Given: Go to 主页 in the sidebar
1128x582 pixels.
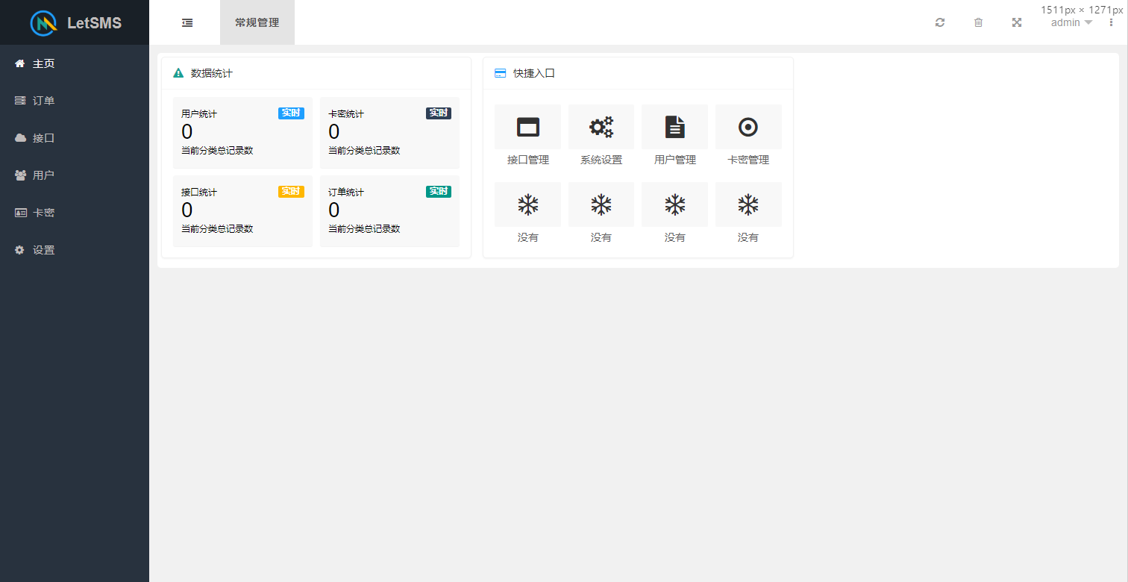Looking at the screenshot, I should (43, 63).
